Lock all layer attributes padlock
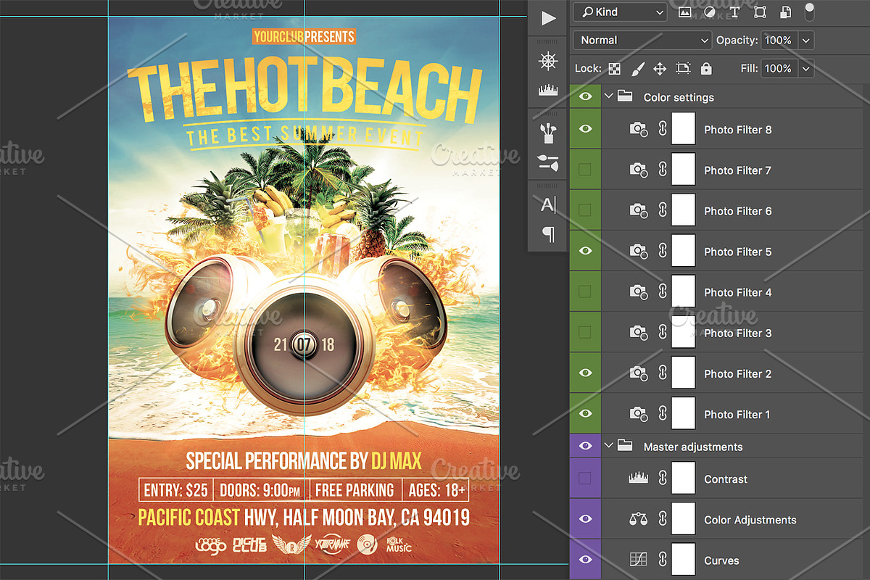Viewport: 870px width, 580px height. pyautogui.click(x=706, y=69)
